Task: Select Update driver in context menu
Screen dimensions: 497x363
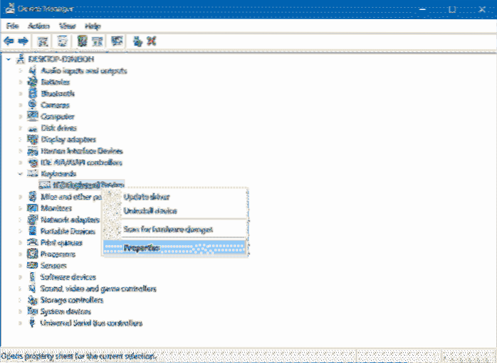Action: (x=147, y=197)
